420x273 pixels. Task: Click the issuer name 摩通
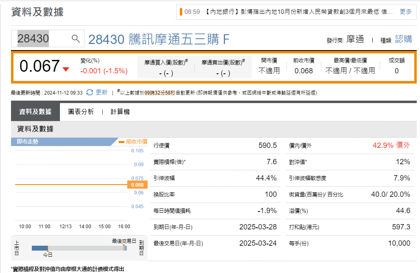pyautogui.click(x=355, y=40)
